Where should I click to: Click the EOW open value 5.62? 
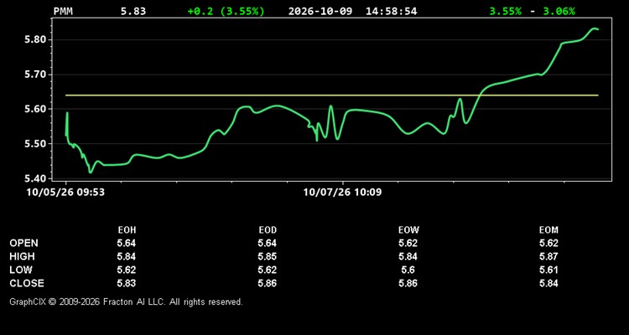pos(408,243)
